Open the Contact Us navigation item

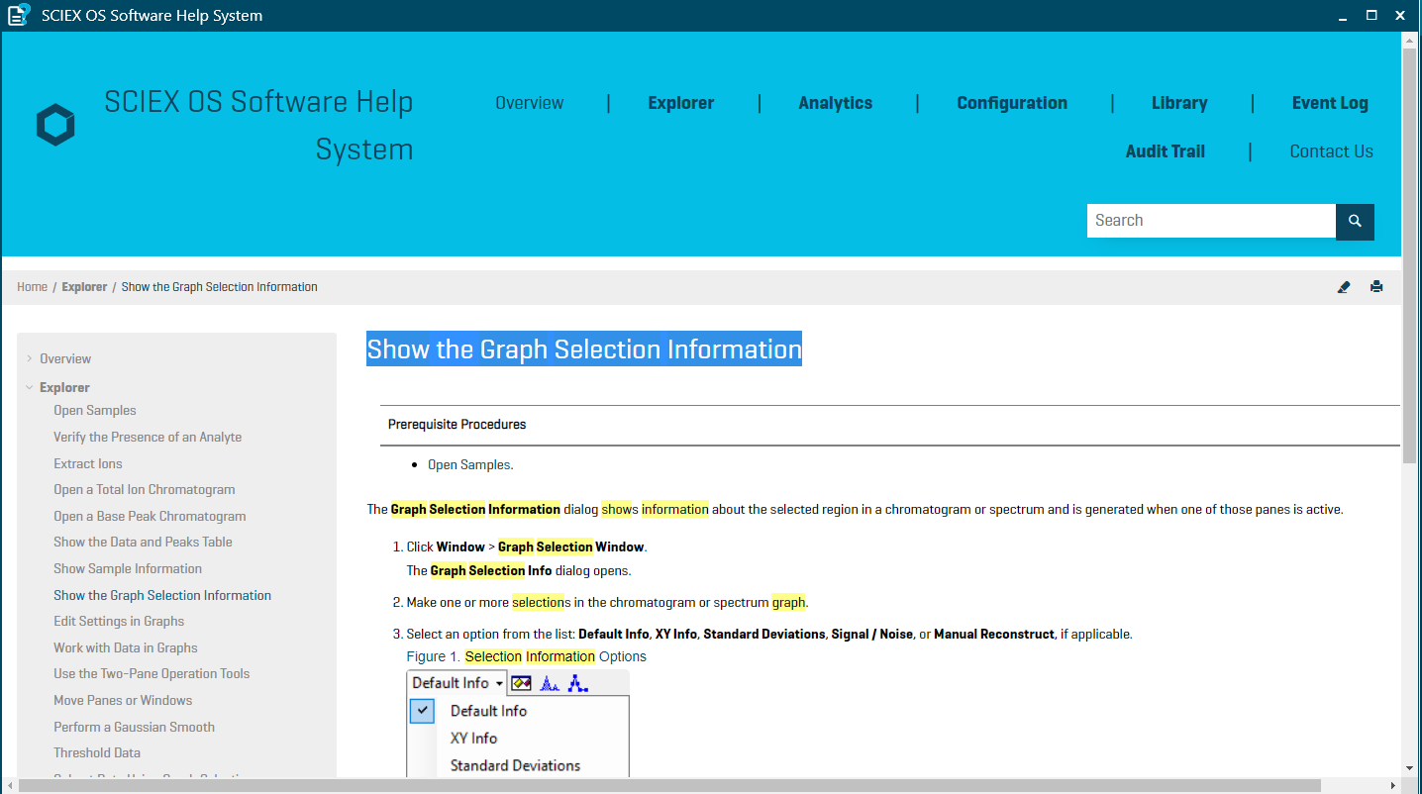coord(1332,151)
